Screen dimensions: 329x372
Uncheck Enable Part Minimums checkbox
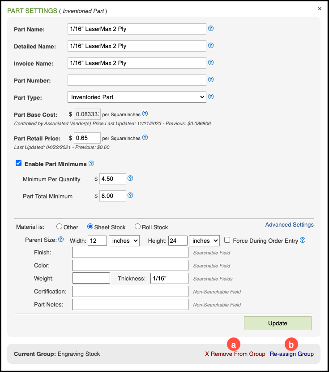click(18, 163)
